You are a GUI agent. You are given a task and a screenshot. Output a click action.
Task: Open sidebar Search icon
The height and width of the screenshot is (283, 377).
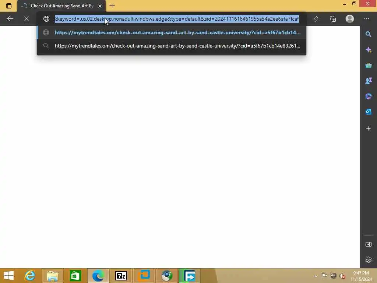(368, 34)
